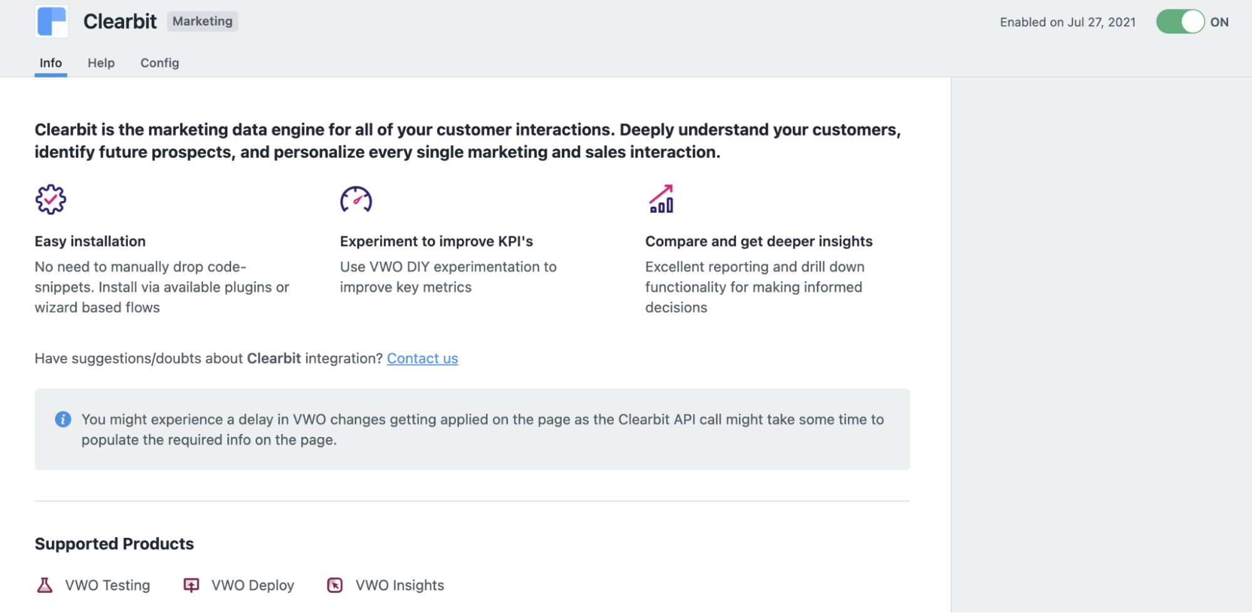This screenshot has height=613, width=1252.
Task: Click the 'Supported Products' heading
Action: tap(114, 543)
